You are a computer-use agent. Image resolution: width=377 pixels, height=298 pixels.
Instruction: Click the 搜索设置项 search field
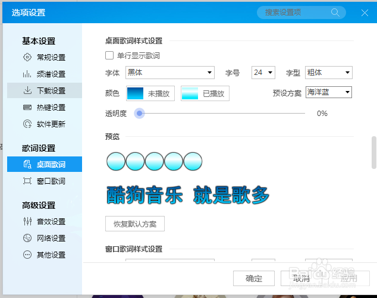(x=301, y=12)
